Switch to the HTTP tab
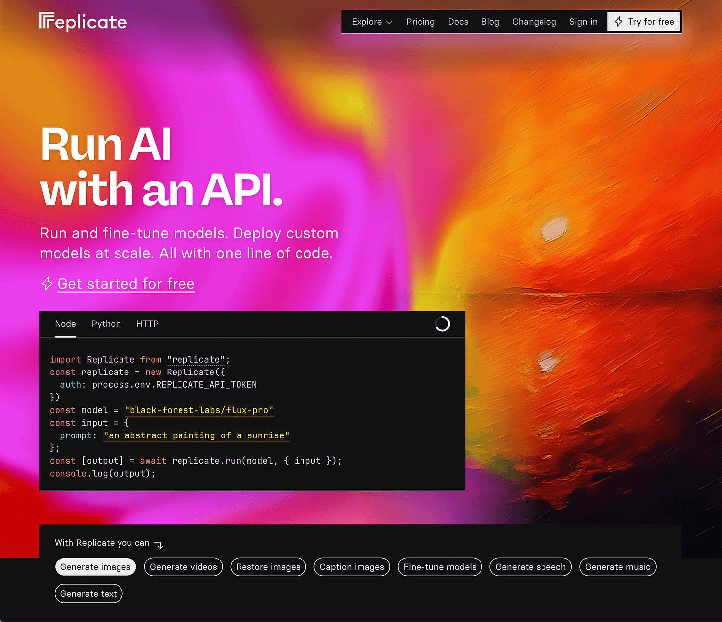722x622 pixels. pos(147,324)
